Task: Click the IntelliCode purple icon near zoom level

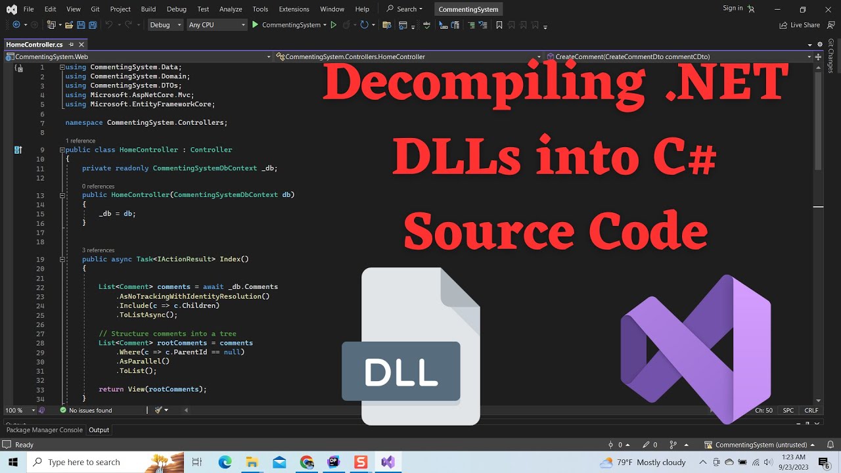Action: 41,410
